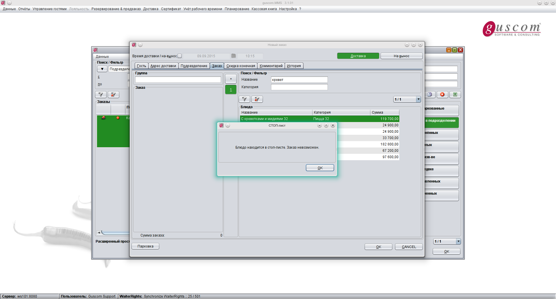
Task: Click the Название search input field
Action: 299,80
